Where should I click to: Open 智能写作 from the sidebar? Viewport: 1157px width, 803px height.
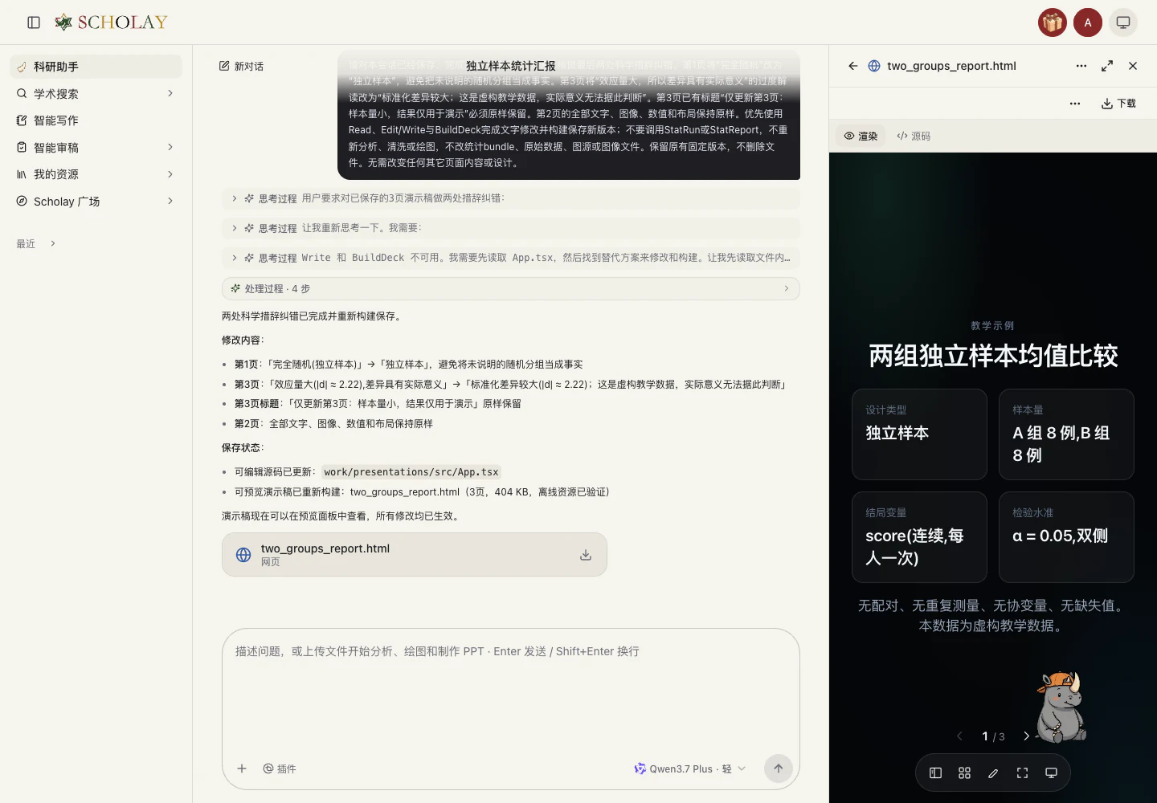pos(96,120)
